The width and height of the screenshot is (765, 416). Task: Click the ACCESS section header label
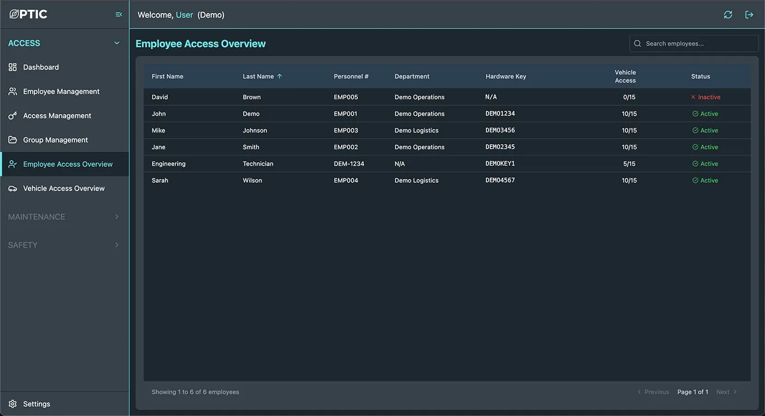tap(24, 43)
